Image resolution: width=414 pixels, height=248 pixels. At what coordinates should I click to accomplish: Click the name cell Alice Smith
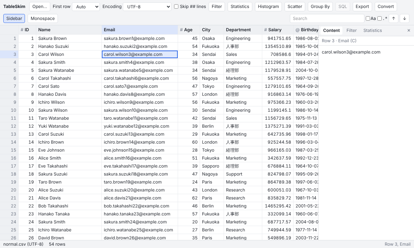tap(69, 158)
